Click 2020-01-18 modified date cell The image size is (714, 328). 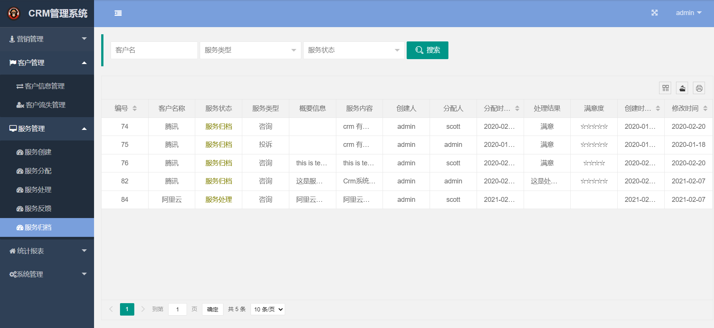688,145
